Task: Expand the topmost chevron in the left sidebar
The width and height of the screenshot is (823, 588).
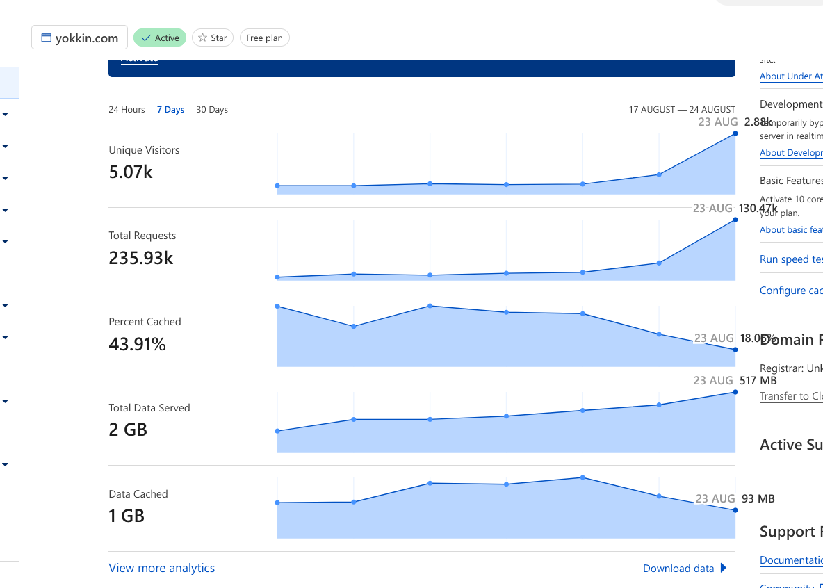Action: 6,114
